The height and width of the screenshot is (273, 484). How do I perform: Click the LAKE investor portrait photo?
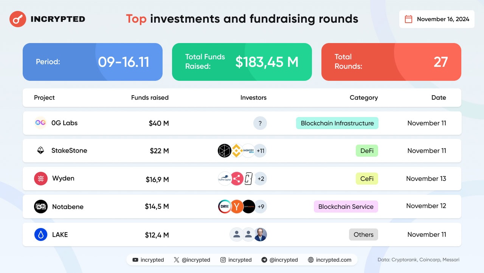[261, 234]
